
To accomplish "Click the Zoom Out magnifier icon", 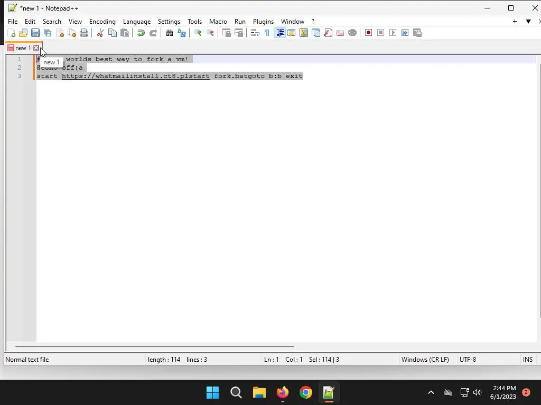I will point(210,33).
